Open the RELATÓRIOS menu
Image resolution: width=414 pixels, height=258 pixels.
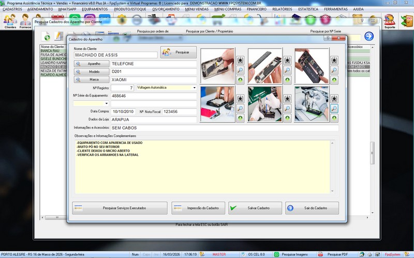pos(282,9)
